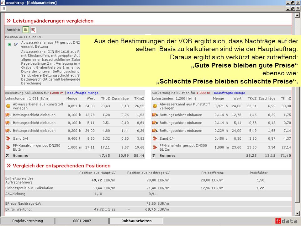
Task: Click the Position aus Haupt-LV label
Action: click(23, 37)
